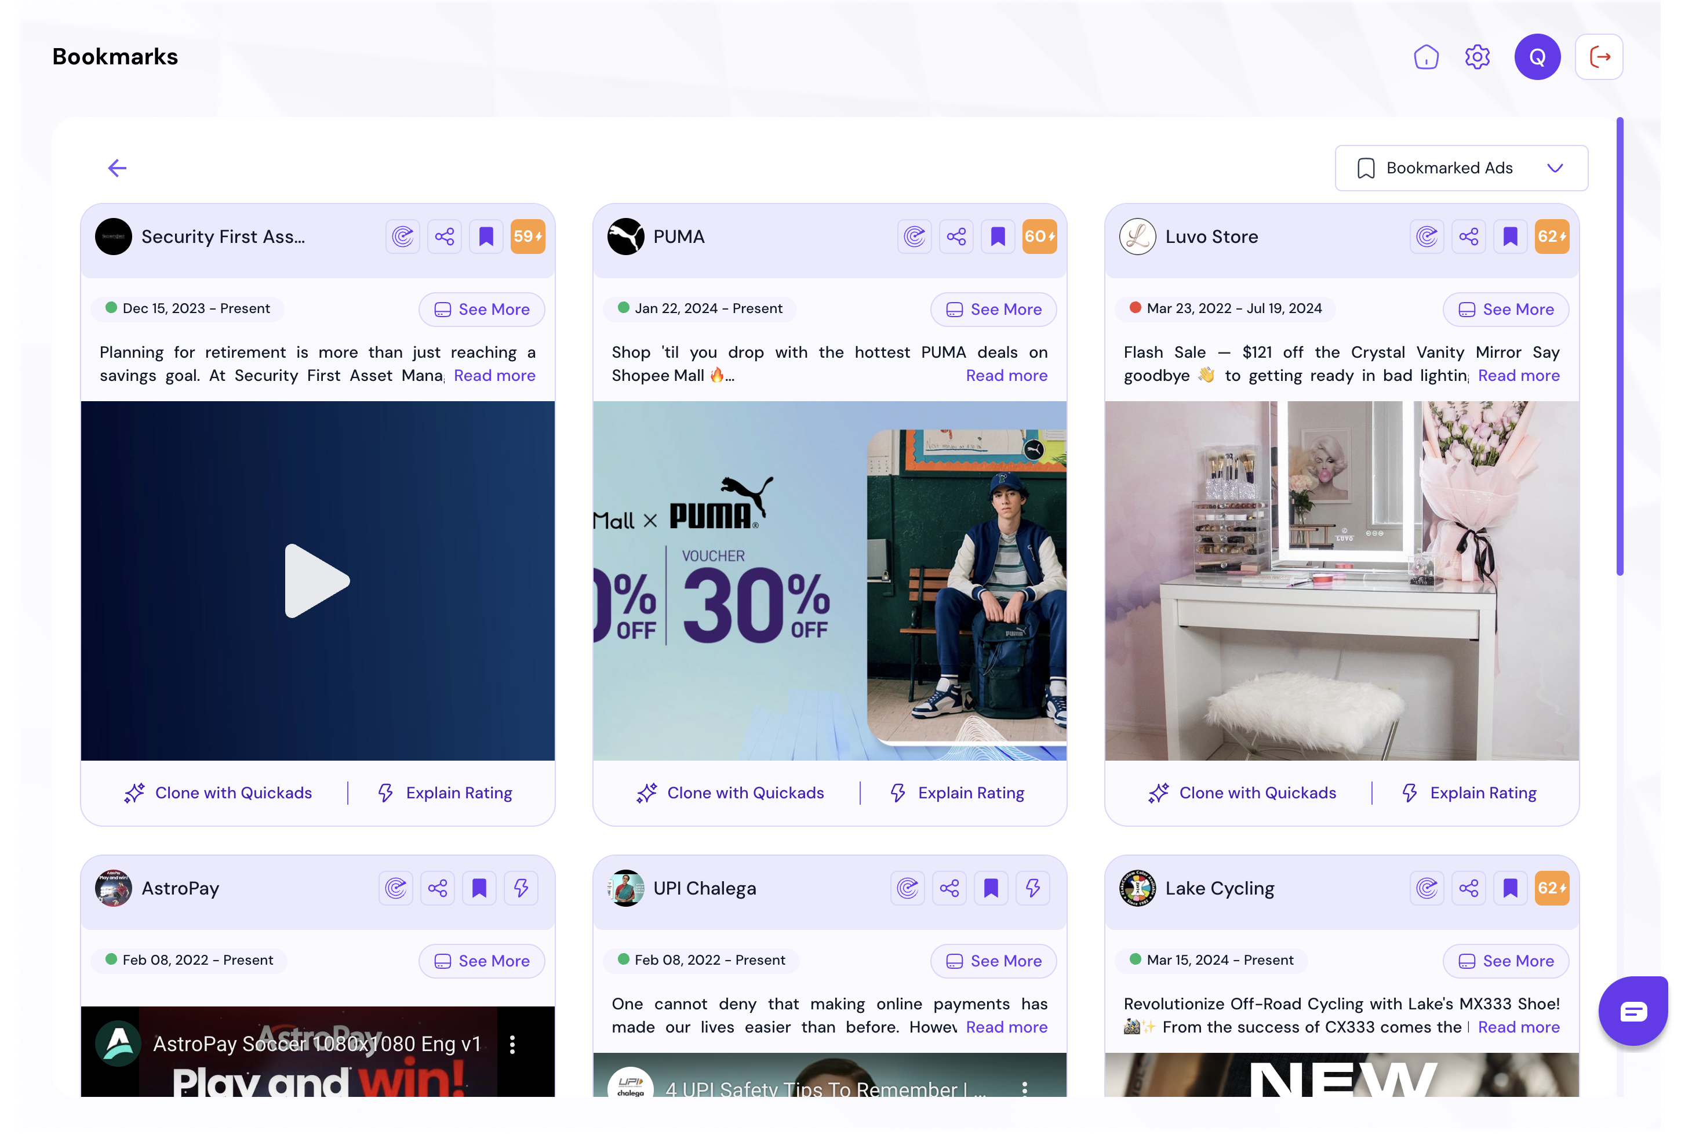Screen dimensions: 1703x1134
Task: Click See More on PUMA card
Action: click(994, 310)
